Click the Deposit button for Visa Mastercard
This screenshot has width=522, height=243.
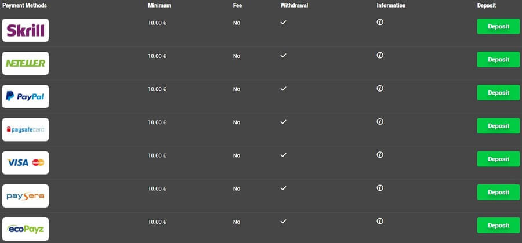[498, 159]
